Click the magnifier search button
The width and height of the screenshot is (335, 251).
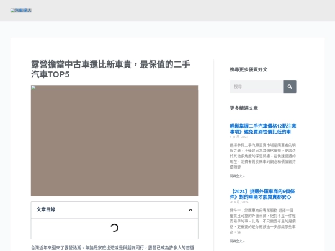(290, 86)
